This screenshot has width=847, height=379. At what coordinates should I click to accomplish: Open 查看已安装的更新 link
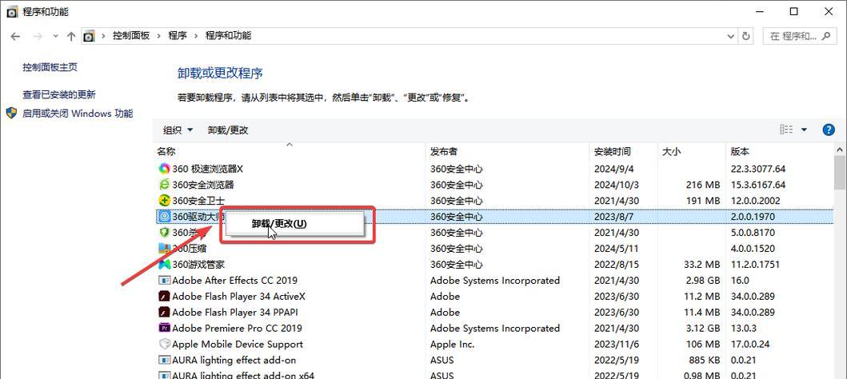tap(59, 94)
